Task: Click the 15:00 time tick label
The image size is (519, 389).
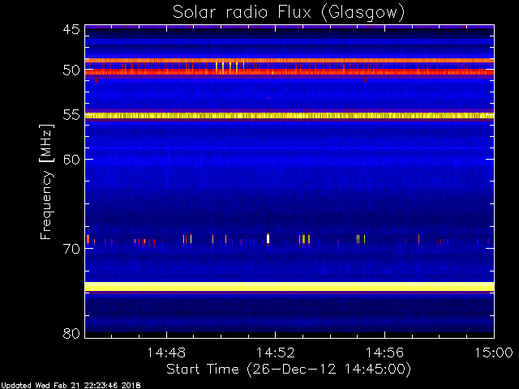Action: click(x=494, y=353)
